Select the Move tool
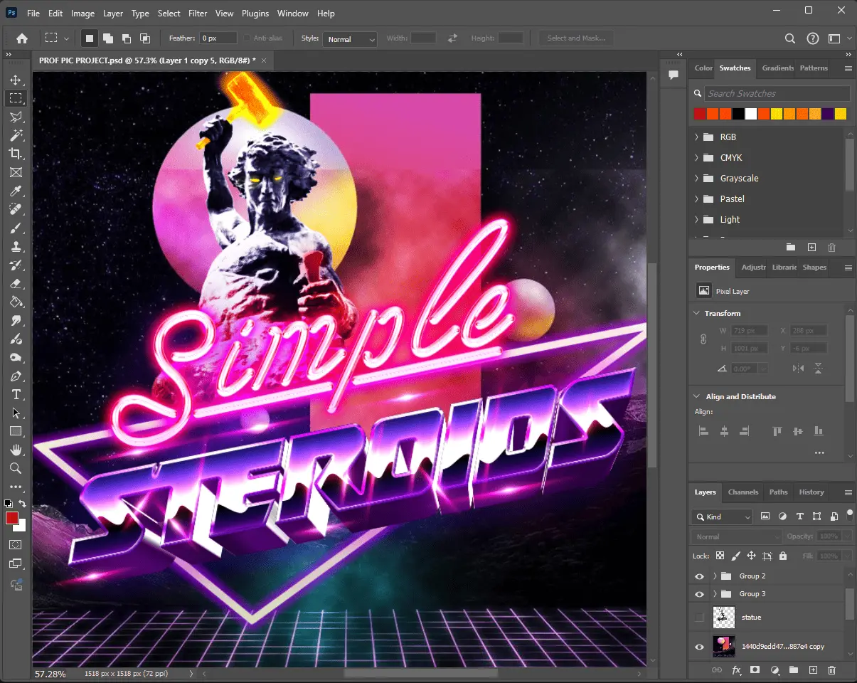Image resolution: width=857 pixels, height=683 pixels. (x=16, y=80)
